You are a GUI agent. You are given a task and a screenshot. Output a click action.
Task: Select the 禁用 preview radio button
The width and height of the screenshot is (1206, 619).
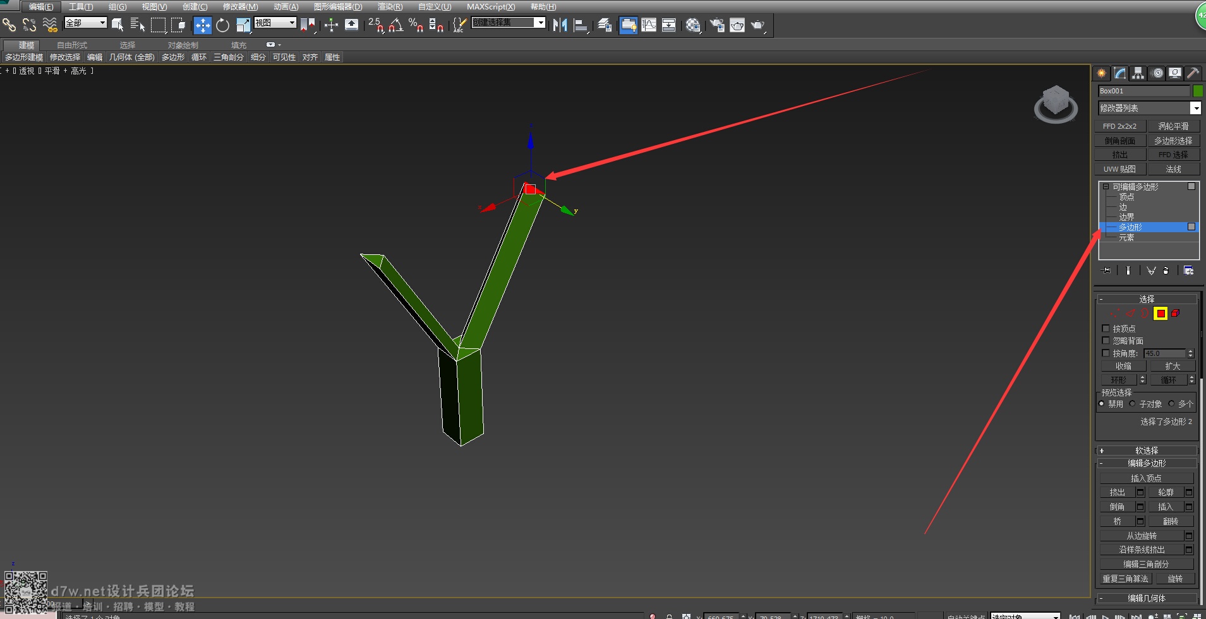click(1102, 403)
